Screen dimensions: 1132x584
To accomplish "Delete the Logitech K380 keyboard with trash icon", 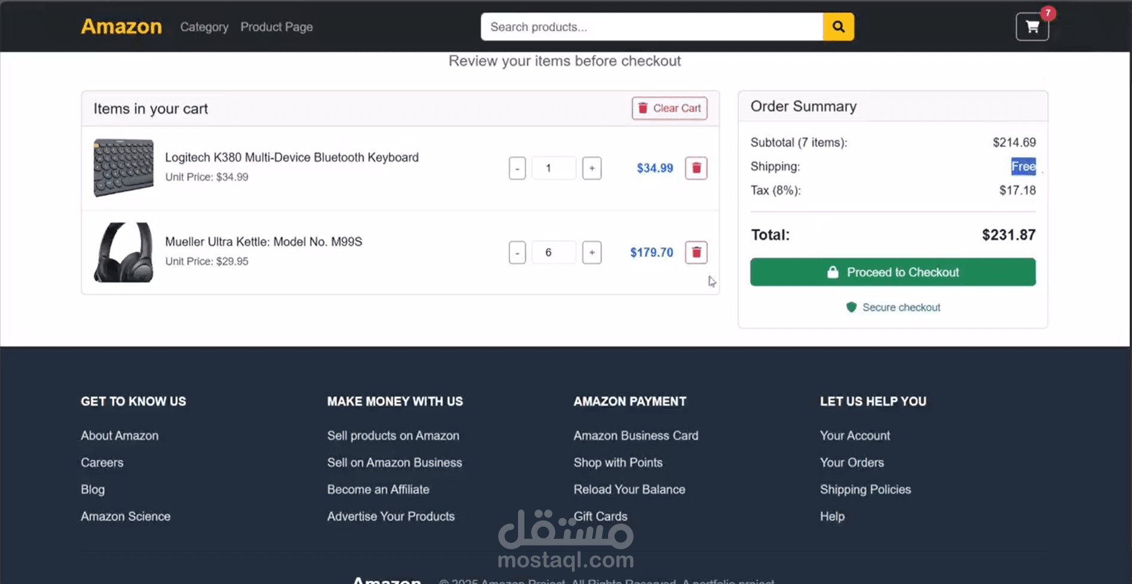I will pos(696,168).
